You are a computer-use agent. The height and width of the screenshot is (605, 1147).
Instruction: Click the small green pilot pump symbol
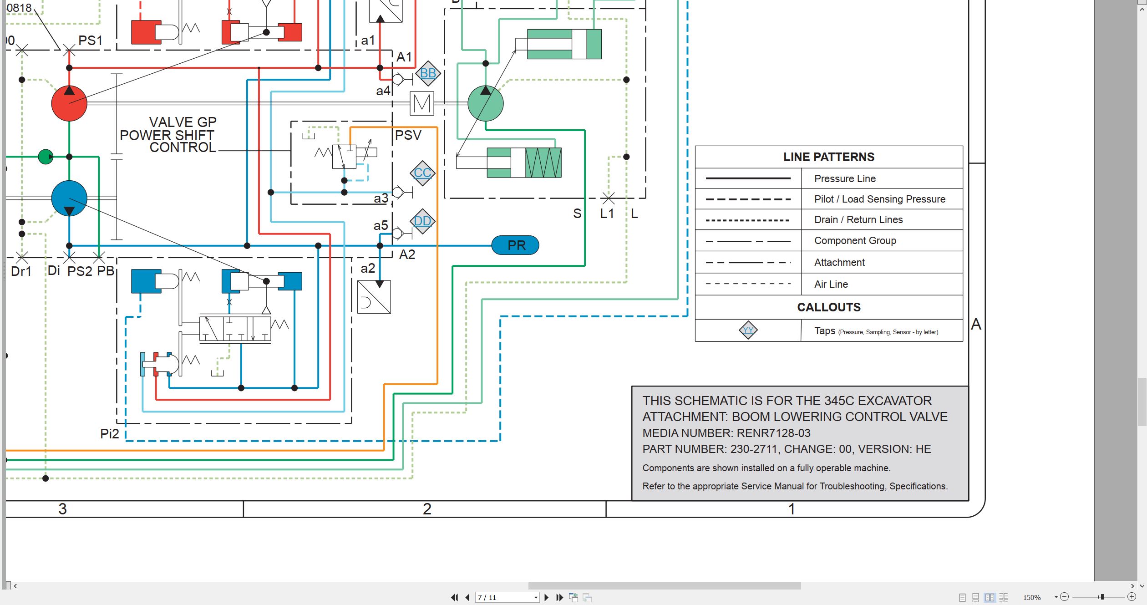point(46,157)
